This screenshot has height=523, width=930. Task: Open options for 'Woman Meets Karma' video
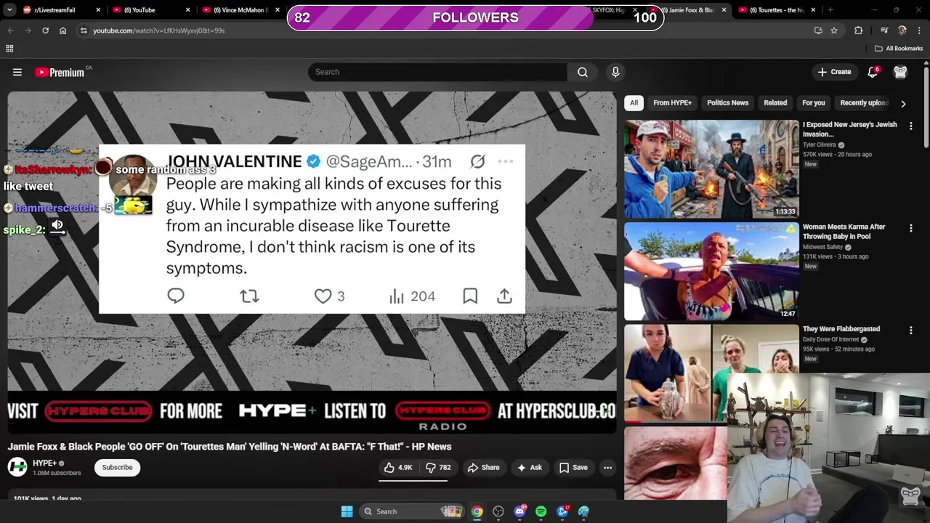point(910,228)
